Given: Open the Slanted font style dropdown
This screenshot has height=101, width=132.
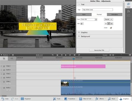Looking at the screenshot, I should tap(108, 19).
